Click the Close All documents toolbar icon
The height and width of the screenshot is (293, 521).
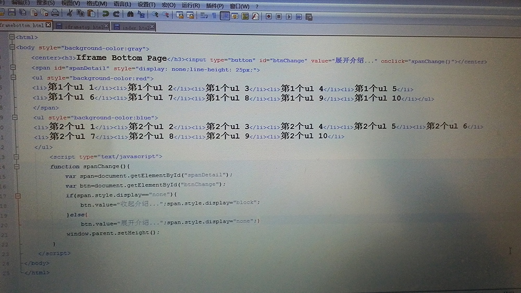44,13
